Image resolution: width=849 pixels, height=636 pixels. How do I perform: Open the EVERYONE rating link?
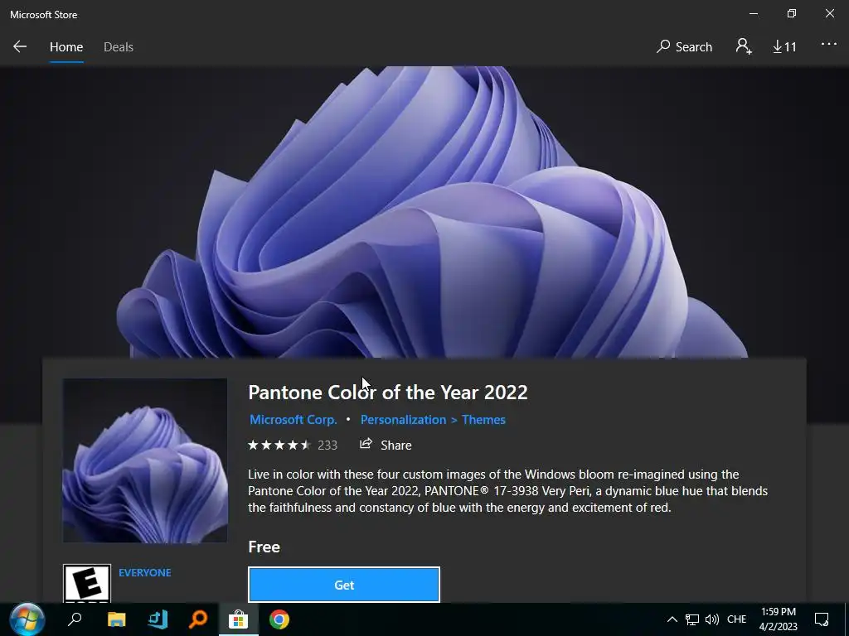pos(144,573)
